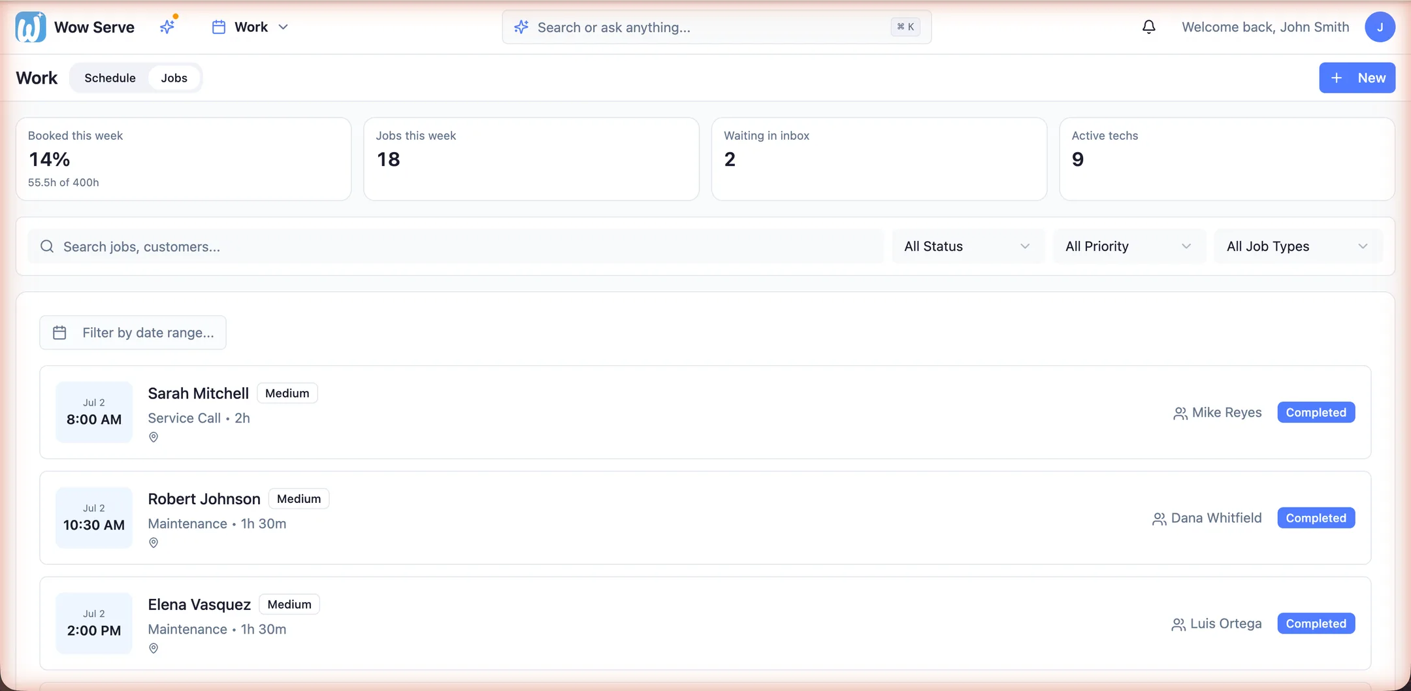Click the Wow Serve logo icon
Screen dimensions: 1411x691
[x=30, y=27]
